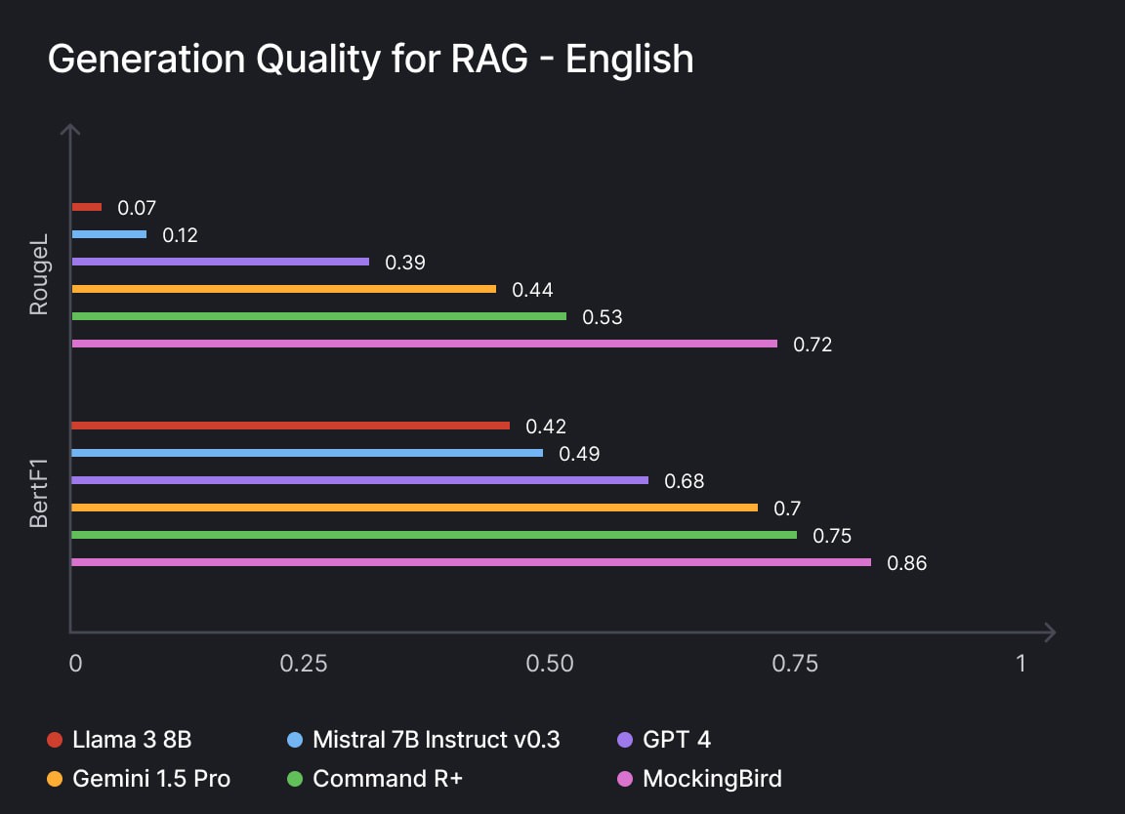Screen dimensions: 1125x814
Task: Click the orange Gemini 1.5 Pro legend dot
Action: pos(55,779)
